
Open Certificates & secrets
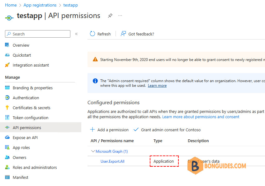click(x=31, y=108)
